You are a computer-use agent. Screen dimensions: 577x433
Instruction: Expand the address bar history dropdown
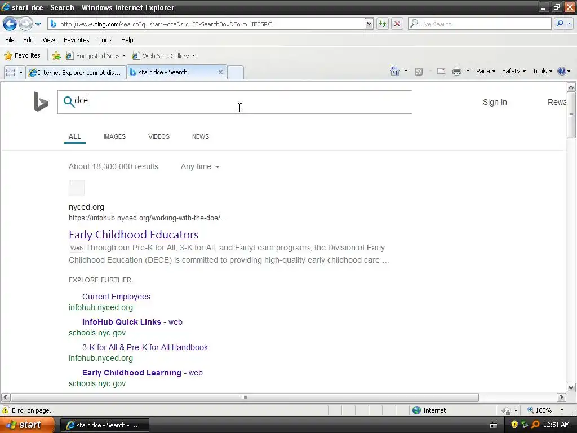coord(369,24)
